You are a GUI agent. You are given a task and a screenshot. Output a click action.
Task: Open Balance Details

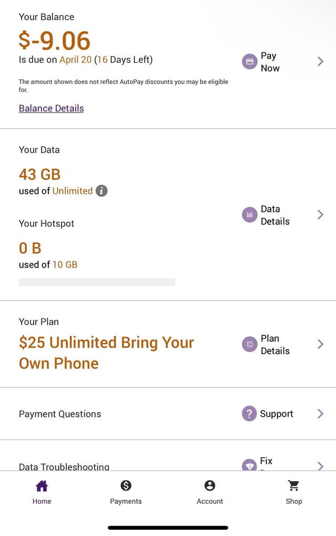51,108
